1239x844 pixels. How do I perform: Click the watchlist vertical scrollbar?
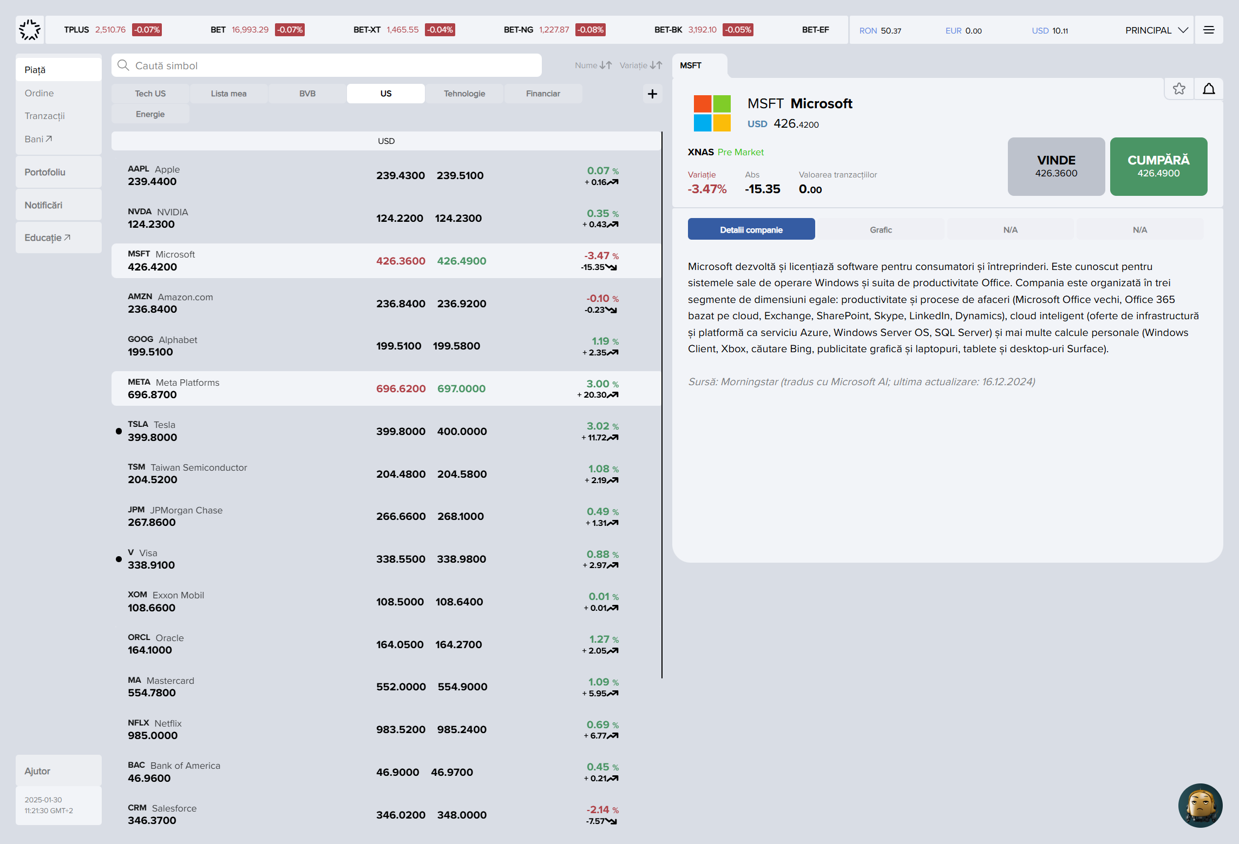tap(661, 405)
